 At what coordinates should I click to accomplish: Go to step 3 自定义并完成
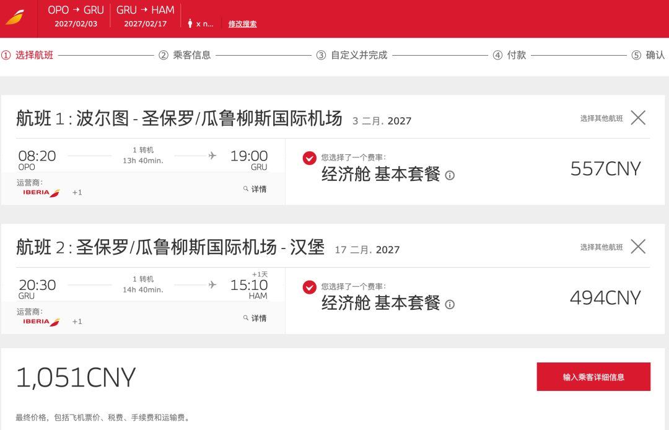point(352,55)
